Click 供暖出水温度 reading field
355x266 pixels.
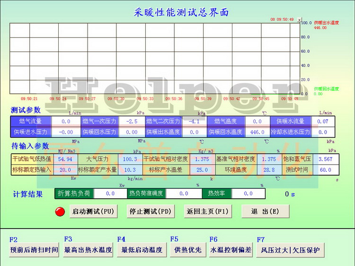(x=194, y=132)
